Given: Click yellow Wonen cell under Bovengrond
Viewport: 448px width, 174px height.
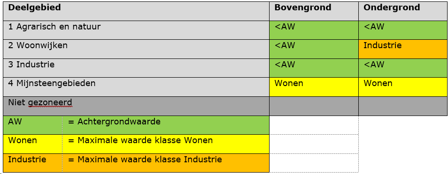Looking at the screenshot, I should tap(314, 87).
